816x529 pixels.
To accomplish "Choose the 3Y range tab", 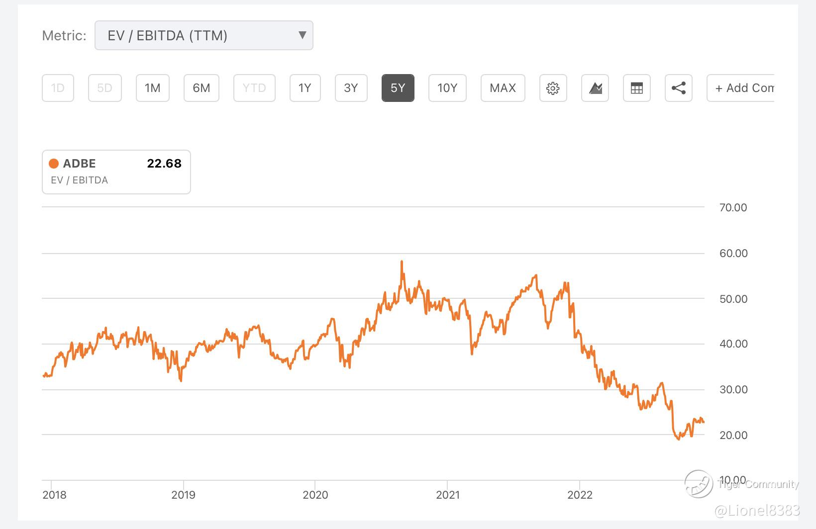I will click(x=351, y=88).
